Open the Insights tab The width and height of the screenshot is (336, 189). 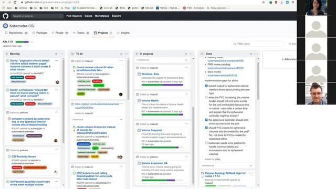[123, 33]
